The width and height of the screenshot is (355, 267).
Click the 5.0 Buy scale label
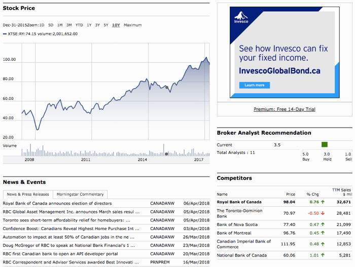tap(306, 157)
